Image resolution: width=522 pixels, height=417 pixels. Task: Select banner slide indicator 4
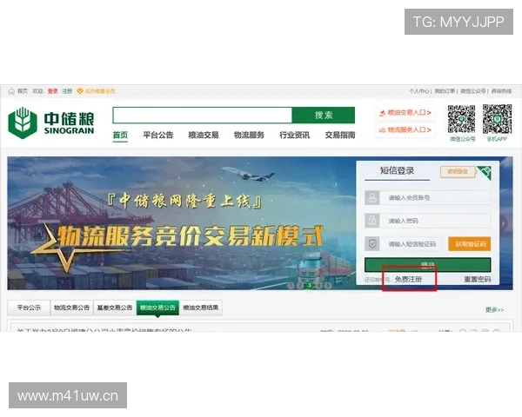point(319,285)
